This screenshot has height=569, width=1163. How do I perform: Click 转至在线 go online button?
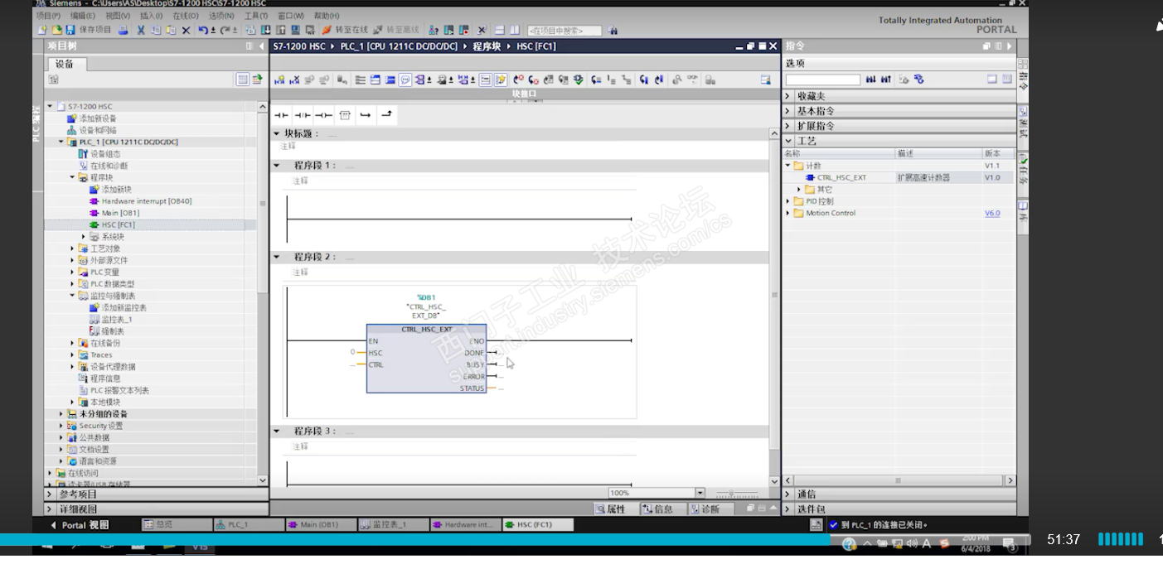coord(345,30)
